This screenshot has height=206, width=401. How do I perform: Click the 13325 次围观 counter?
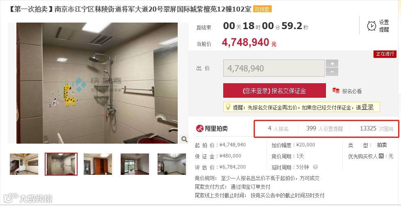376,128
